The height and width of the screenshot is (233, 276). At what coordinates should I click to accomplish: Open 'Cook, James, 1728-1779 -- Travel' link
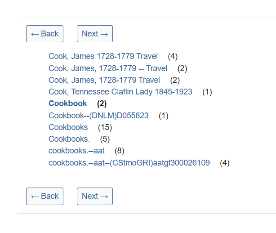click(x=108, y=68)
